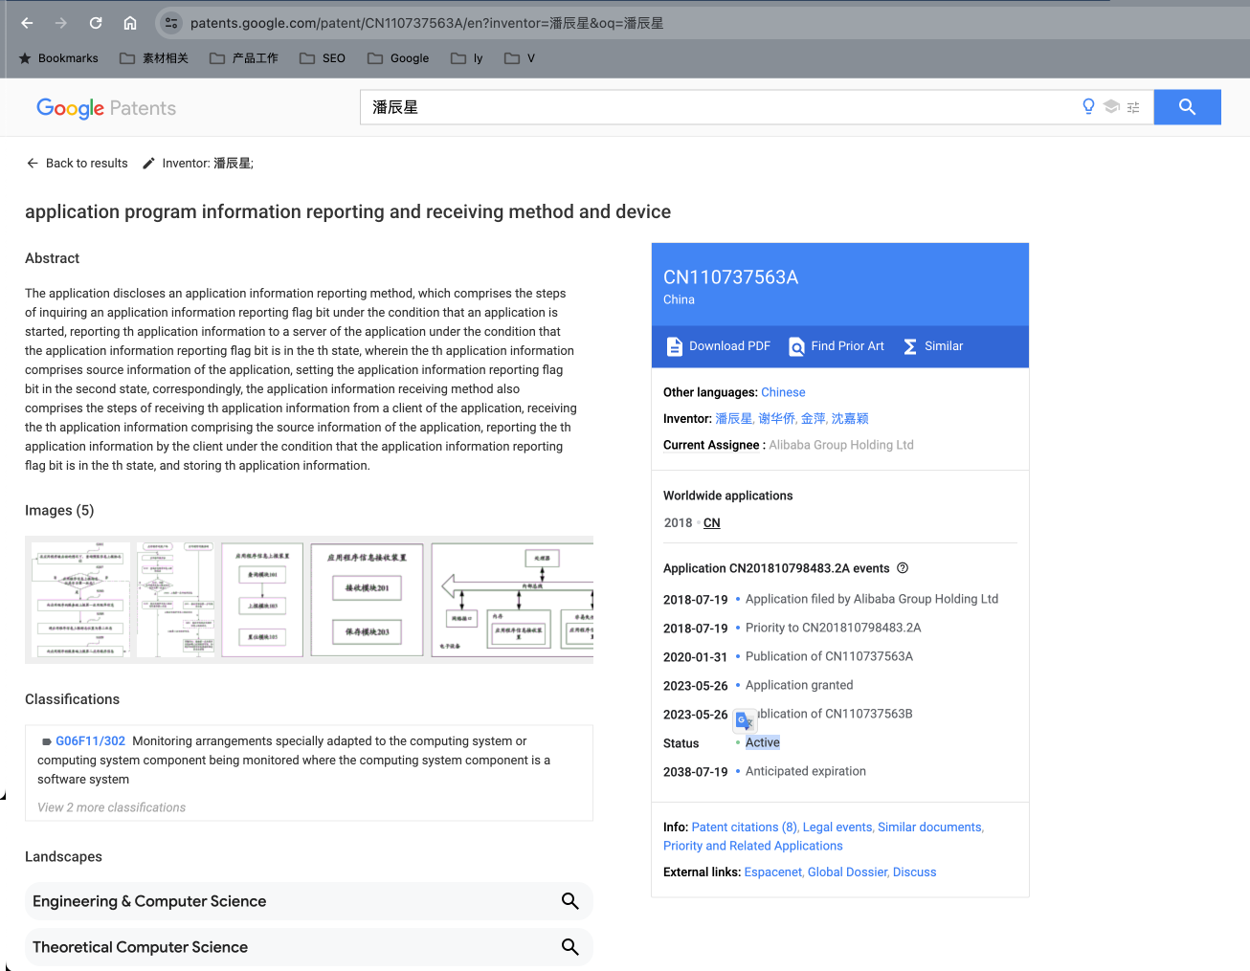Reload the page with the refresh icon

pyautogui.click(x=96, y=23)
